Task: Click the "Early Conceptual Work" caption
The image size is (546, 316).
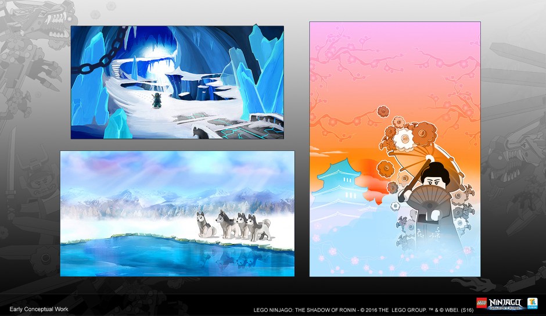Action: [35, 309]
